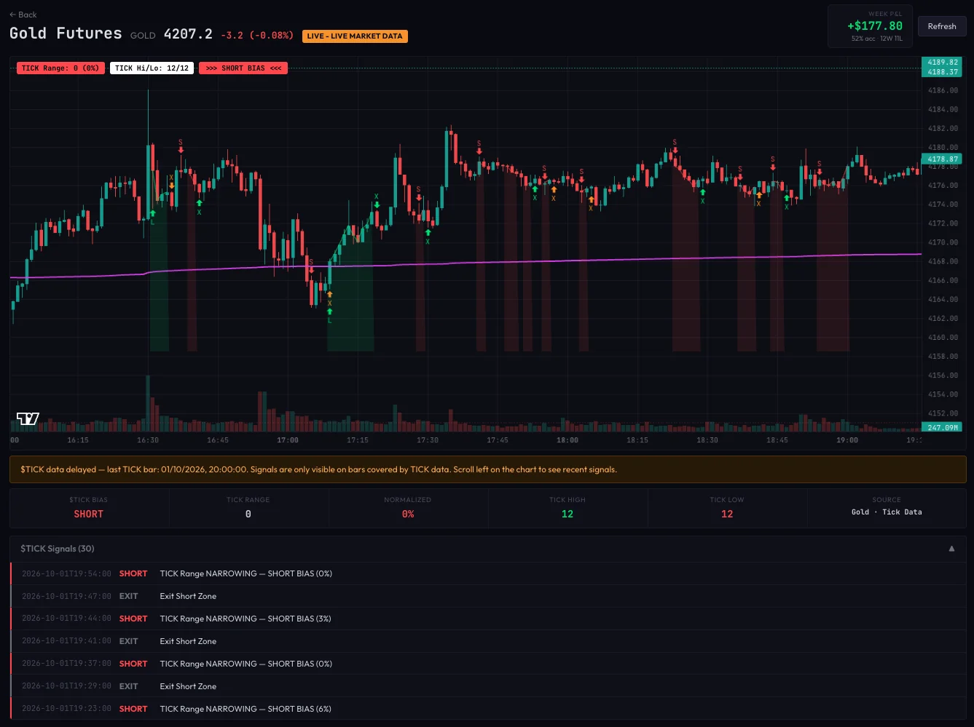This screenshot has height=727, width=974.
Task: Click the TradingView logo on chart
Action: pyautogui.click(x=28, y=418)
